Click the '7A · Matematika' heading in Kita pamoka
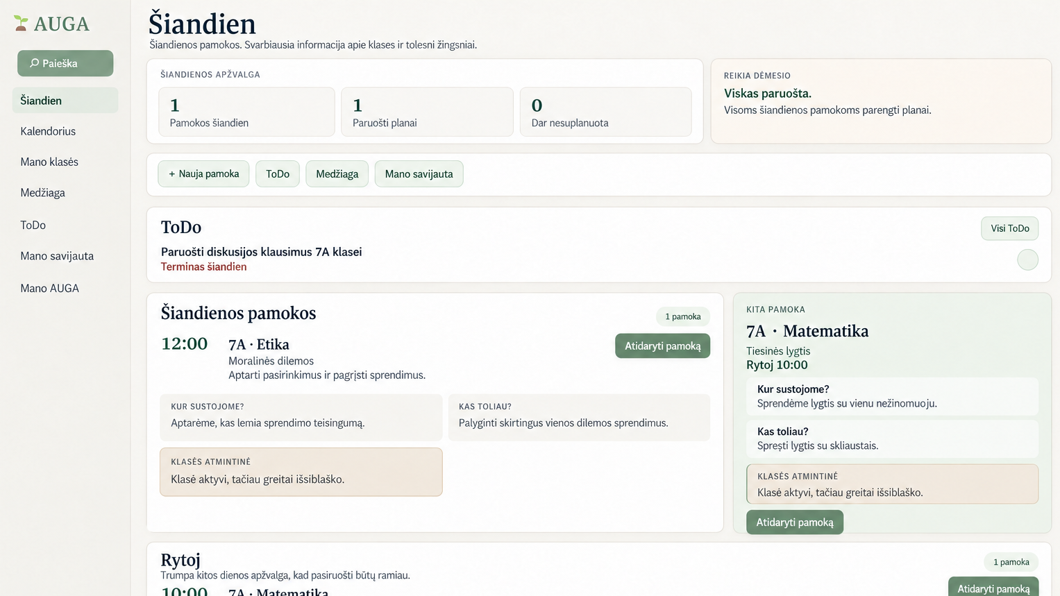This screenshot has height=596, width=1060. coord(807,331)
